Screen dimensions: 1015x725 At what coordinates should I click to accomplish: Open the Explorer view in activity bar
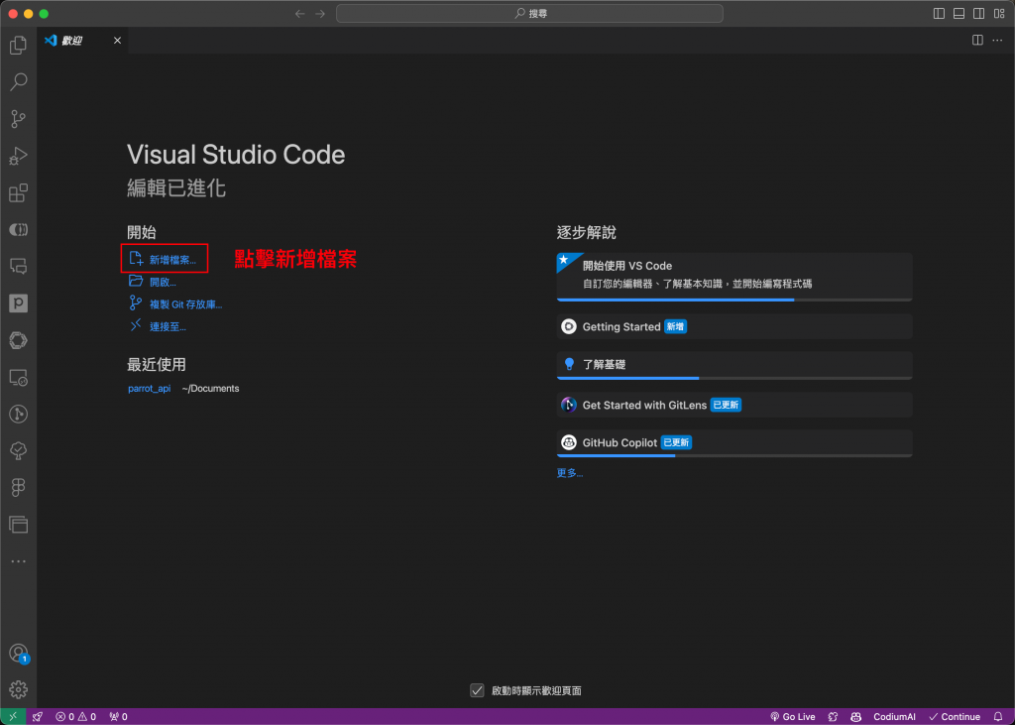pyautogui.click(x=18, y=45)
